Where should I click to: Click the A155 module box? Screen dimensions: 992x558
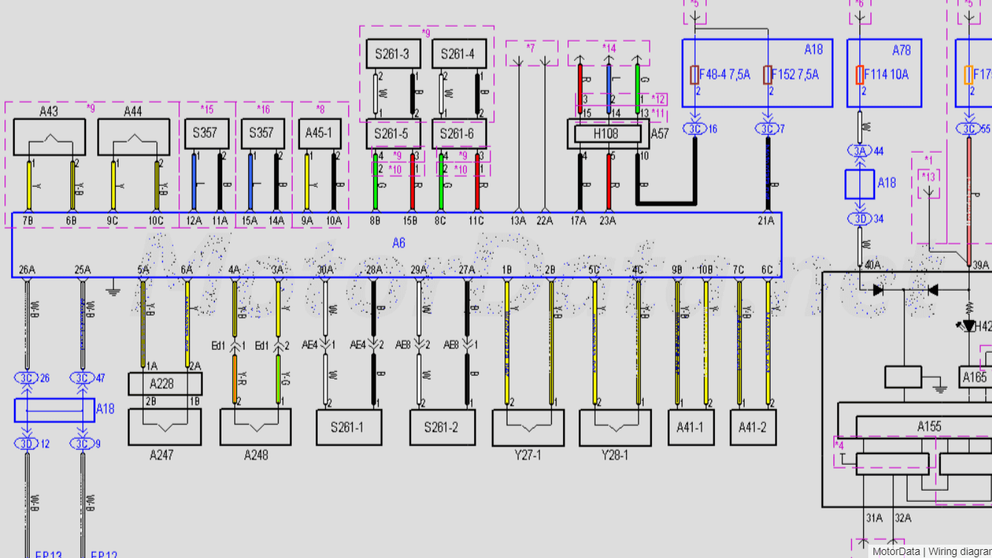tap(929, 426)
